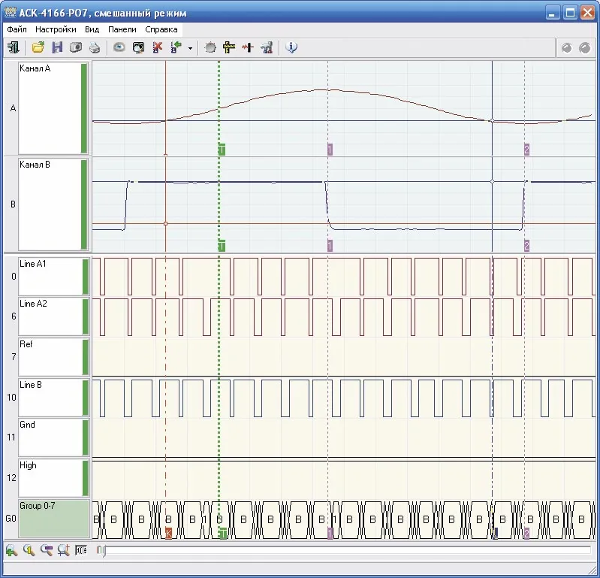This screenshot has height=578, width=600.
Task: Open the dropdown arrow next to marker icon
Action: [190, 48]
